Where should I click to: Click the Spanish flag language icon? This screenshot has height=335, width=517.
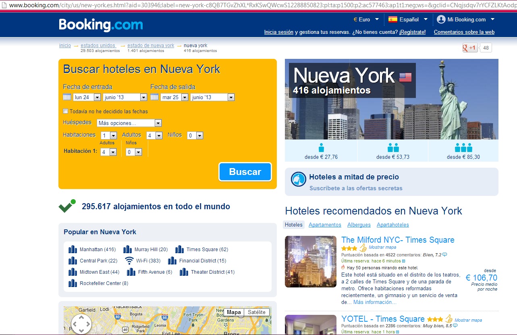point(392,19)
